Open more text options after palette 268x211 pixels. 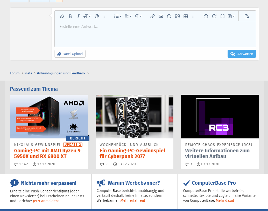pos(104,16)
